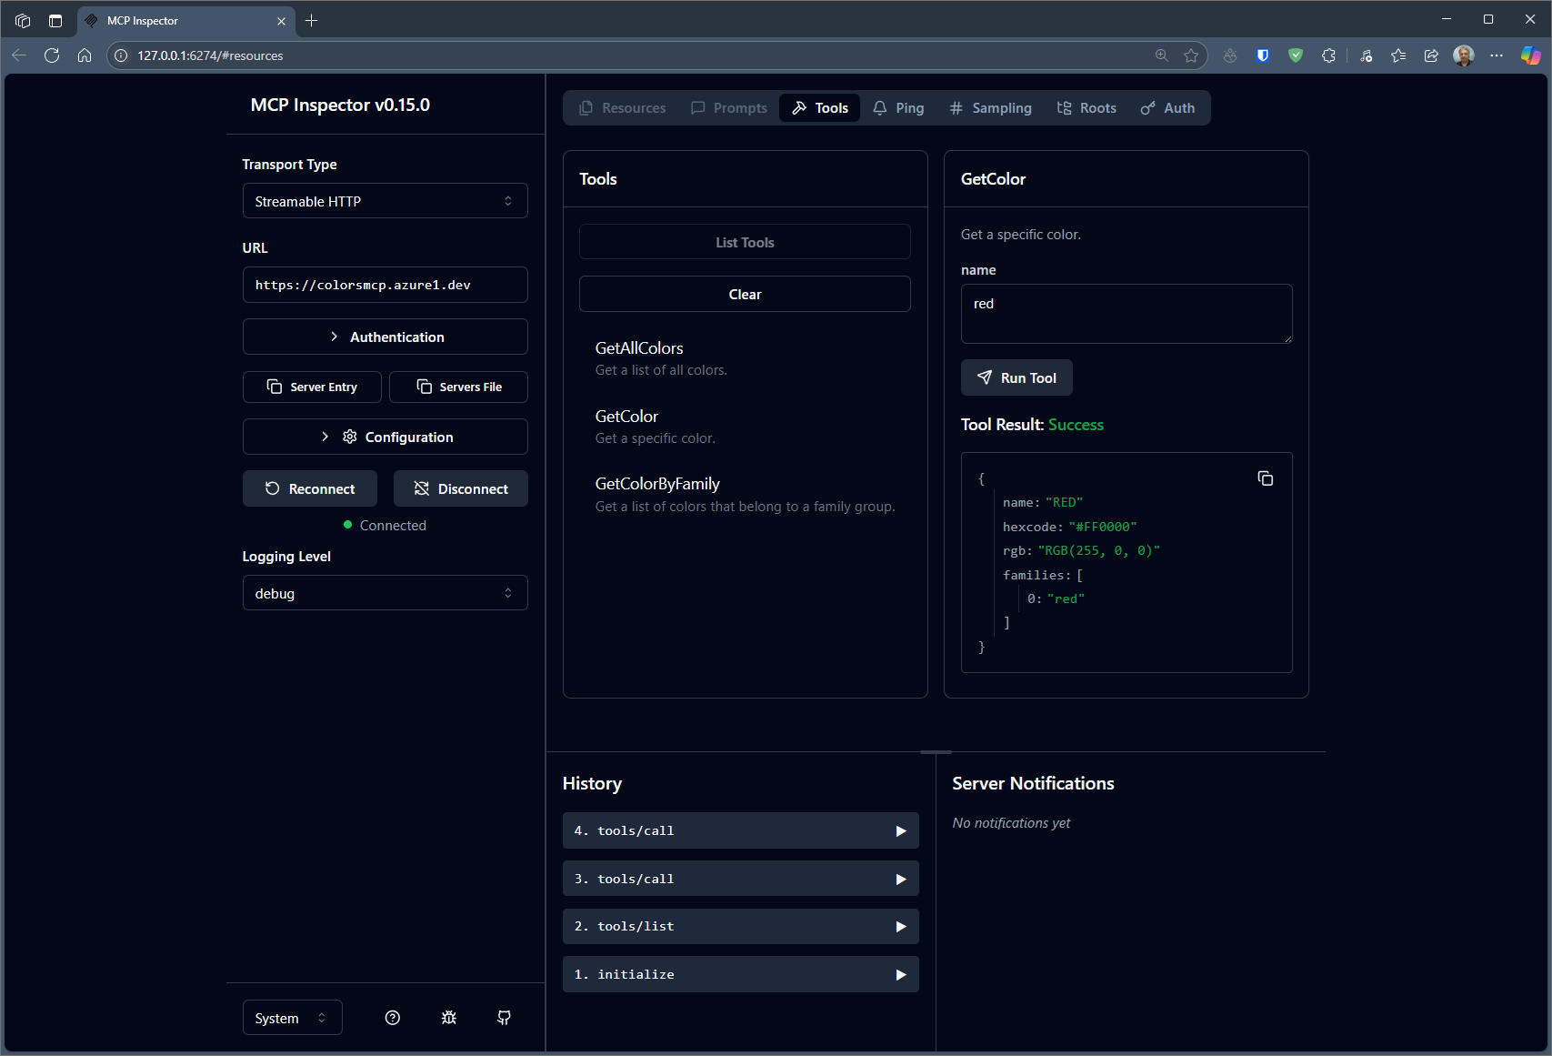Go to browser home page
The image size is (1552, 1056).
point(85,55)
